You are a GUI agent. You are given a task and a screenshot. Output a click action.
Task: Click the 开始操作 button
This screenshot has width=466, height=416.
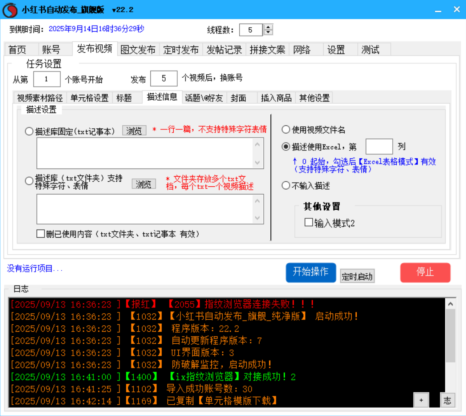point(311,272)
